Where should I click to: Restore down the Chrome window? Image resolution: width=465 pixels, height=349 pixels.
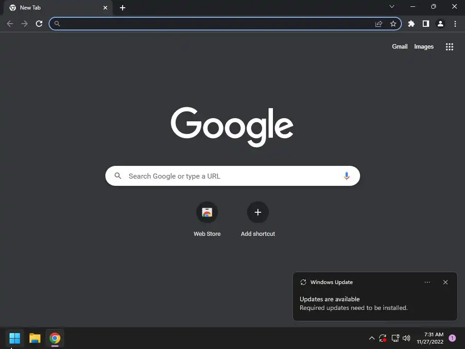pos(434,6)
